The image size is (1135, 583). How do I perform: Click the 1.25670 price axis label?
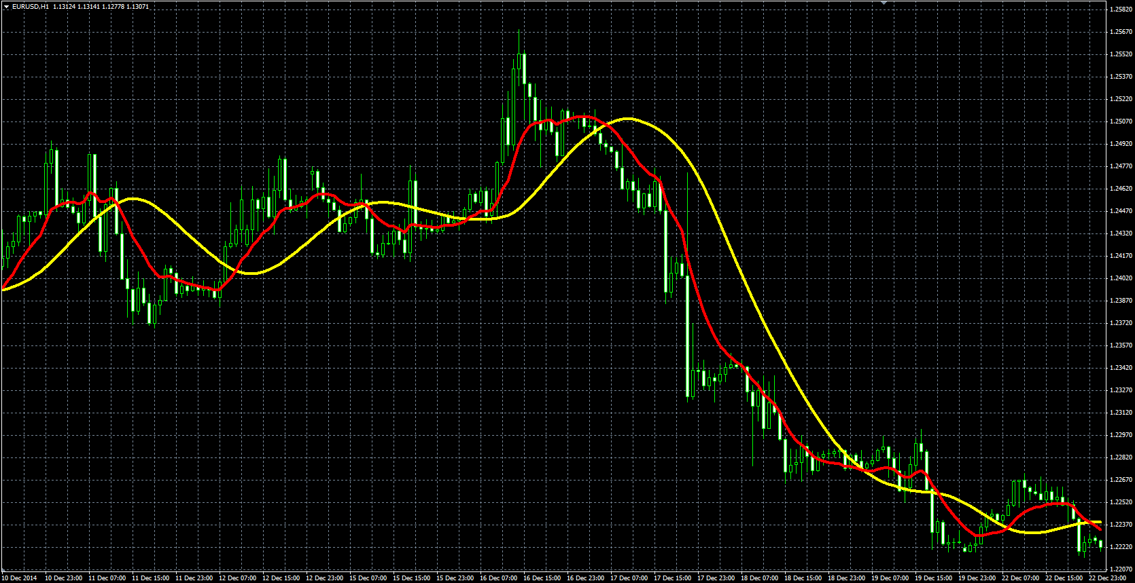[x=1121, y=32]
